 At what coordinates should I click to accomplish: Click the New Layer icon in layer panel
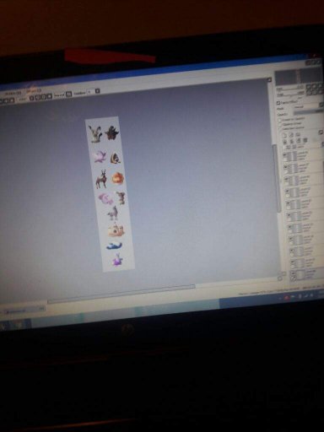coord(284,135)
